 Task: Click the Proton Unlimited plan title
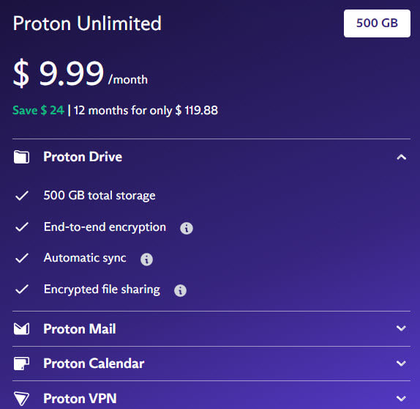[x=87, y=23]
